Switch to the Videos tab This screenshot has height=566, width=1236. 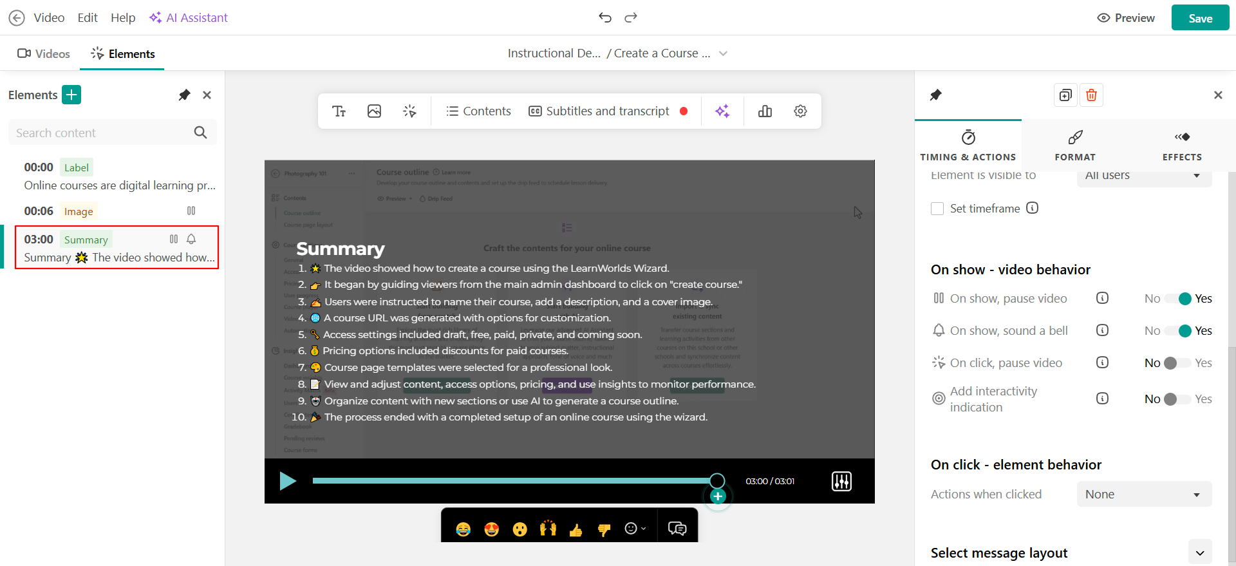coord(44,54)
